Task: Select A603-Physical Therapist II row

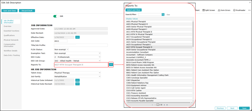Action: pos(159,24)
